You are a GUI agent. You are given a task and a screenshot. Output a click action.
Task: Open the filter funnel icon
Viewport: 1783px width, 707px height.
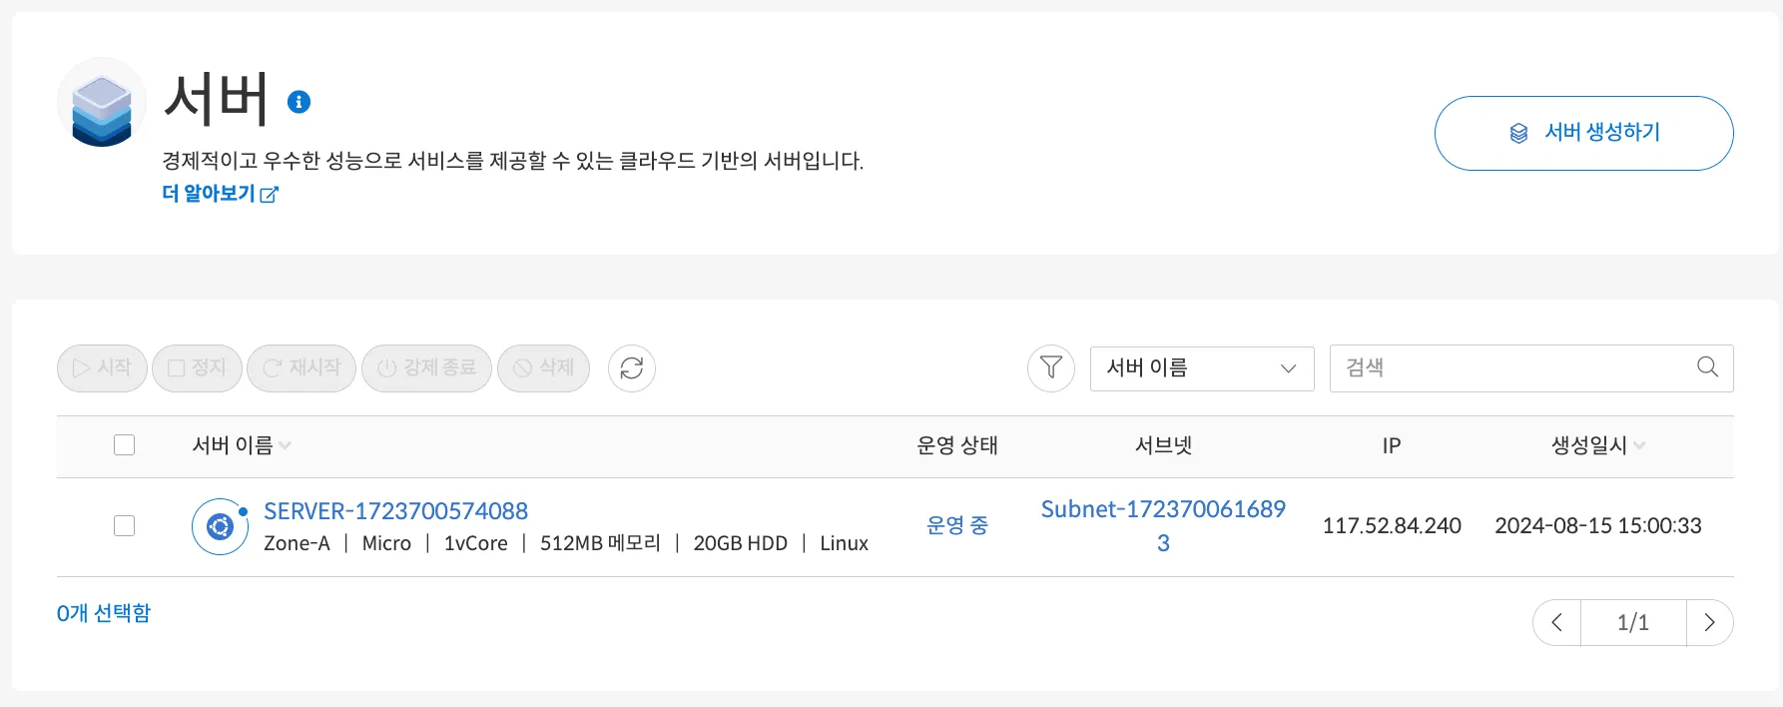click(x=1051, y=368)
